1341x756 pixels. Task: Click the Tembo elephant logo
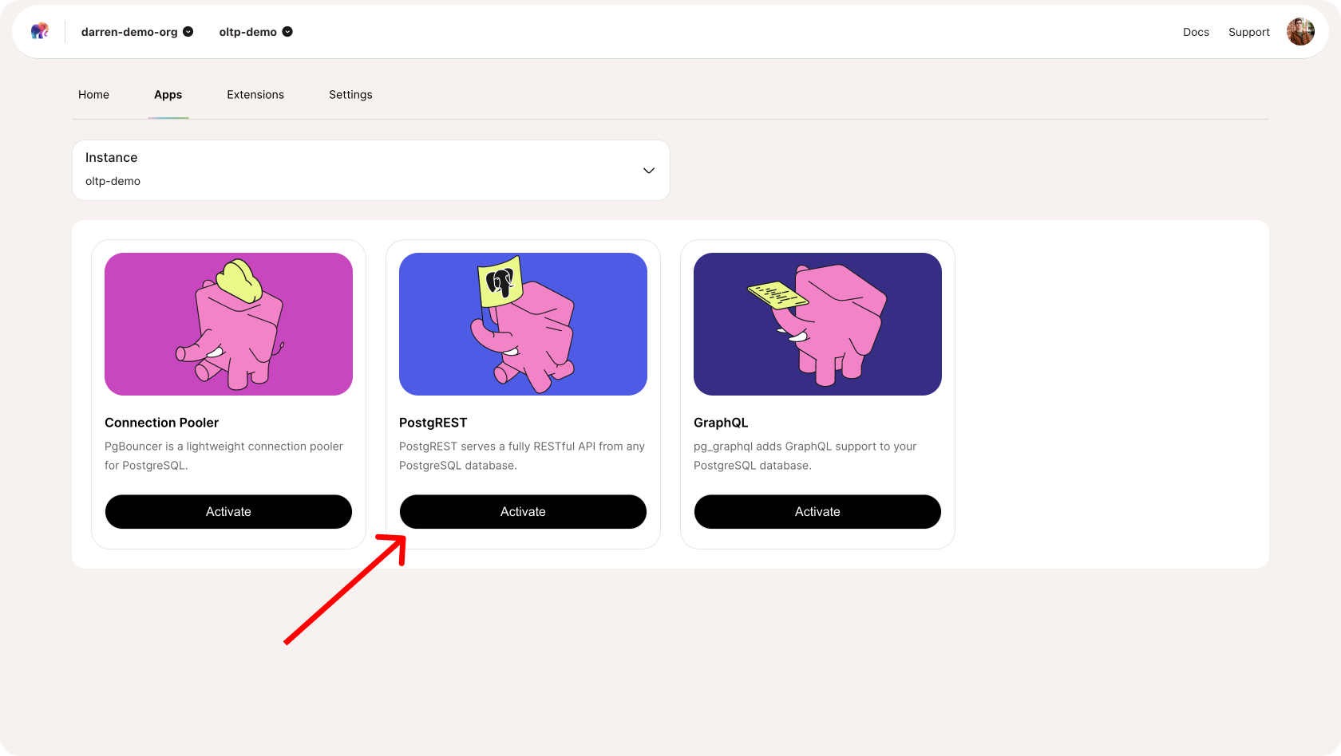tap(40, 31)
